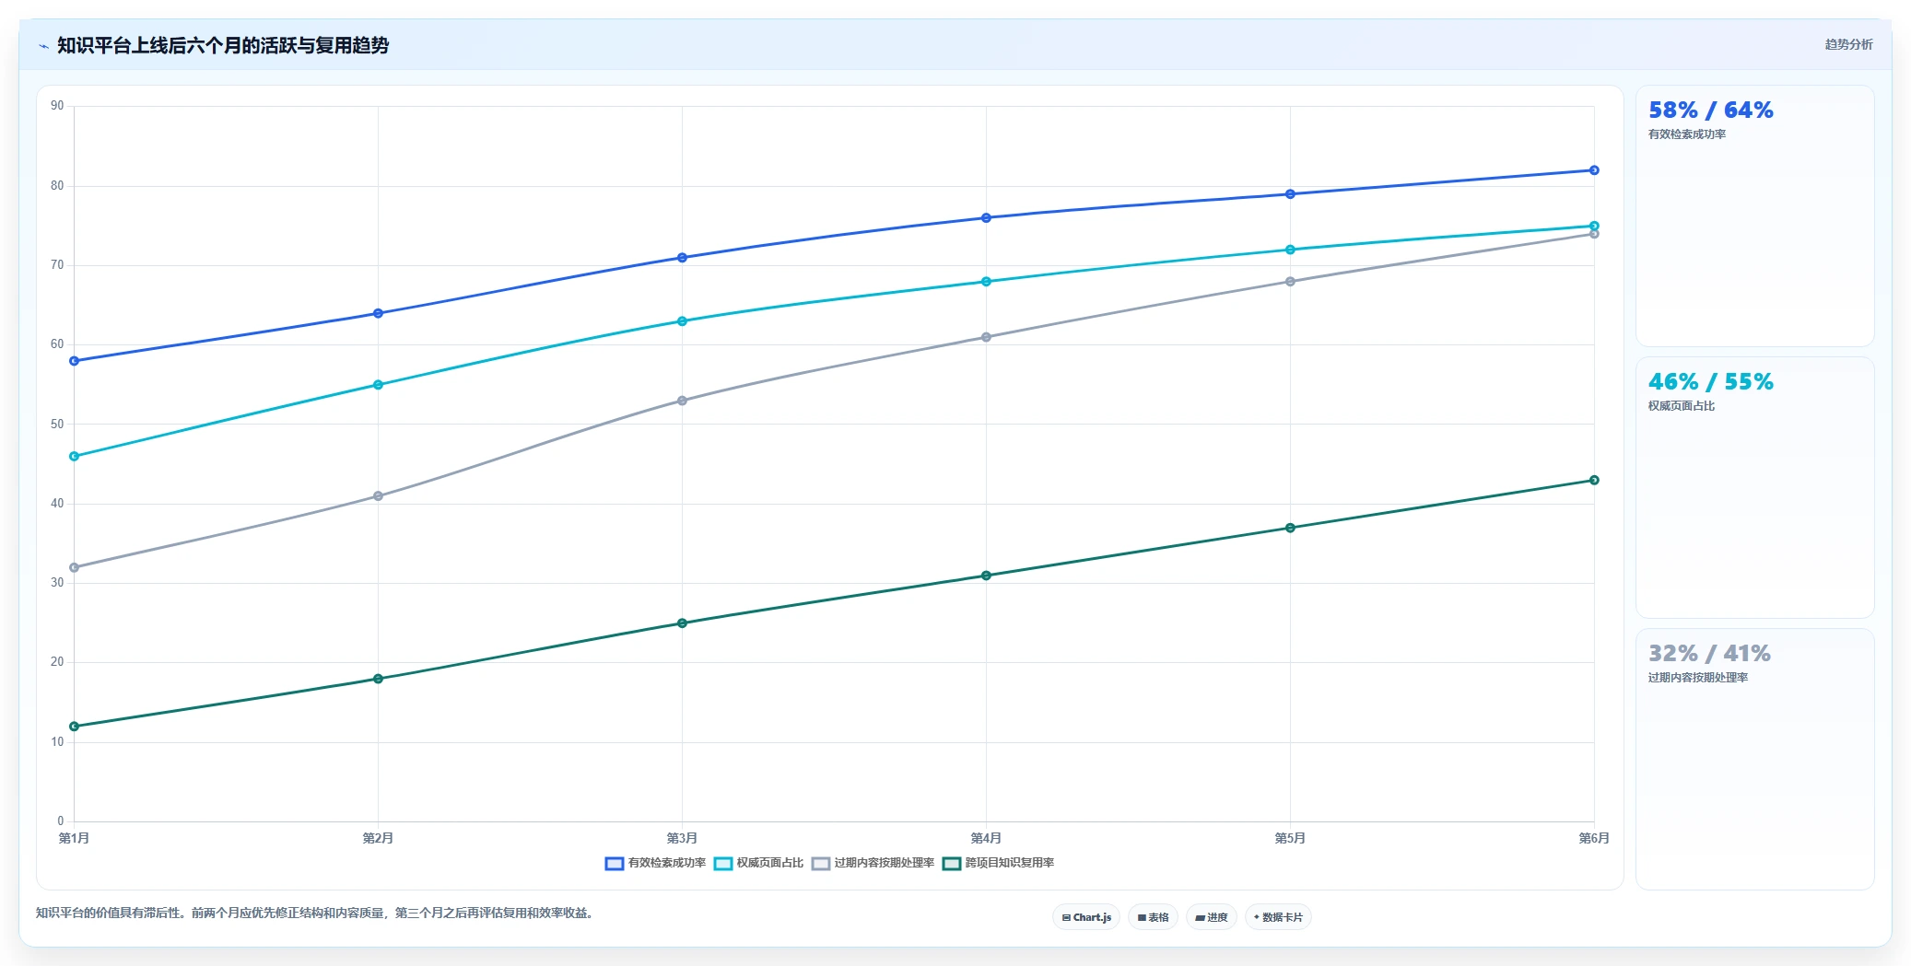The height and width of the screenshot is (966, 1911).
Task: Click the blue data point at 第4月 (76)
Action: coord(986,218)
